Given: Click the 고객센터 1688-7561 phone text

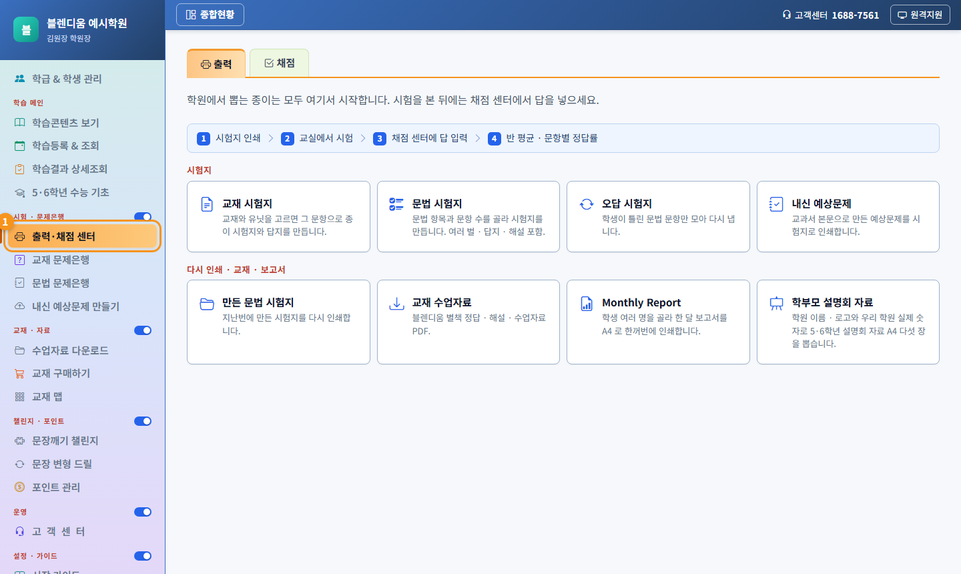Looking at the screenshot, I should click(831, 15).
